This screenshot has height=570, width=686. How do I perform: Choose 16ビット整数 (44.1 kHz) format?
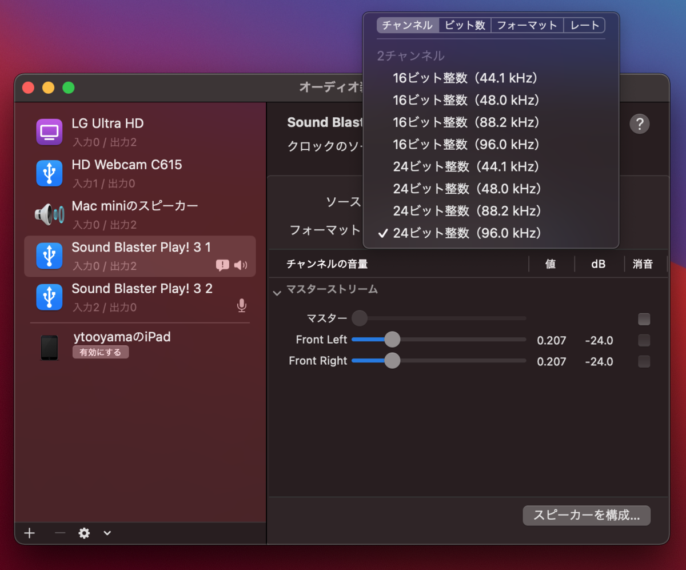pos(491,78)
